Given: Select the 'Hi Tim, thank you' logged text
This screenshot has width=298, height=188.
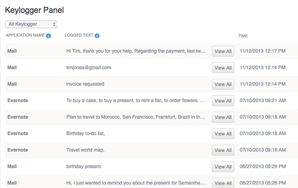Looking at the screenshot, I should pyautogui.click(x=136, y=51).
